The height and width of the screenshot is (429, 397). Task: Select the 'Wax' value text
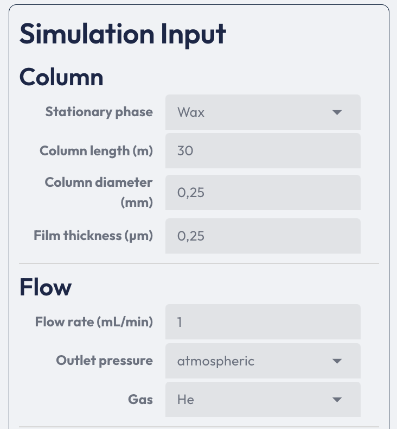pyautogui.click(x=191, y=112)
